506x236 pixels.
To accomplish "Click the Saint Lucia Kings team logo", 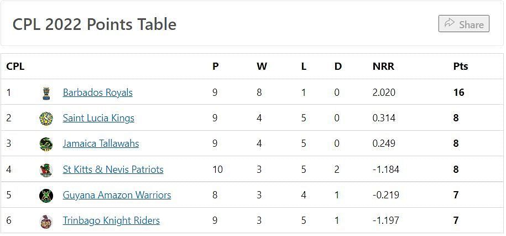I will click(46, 119).
